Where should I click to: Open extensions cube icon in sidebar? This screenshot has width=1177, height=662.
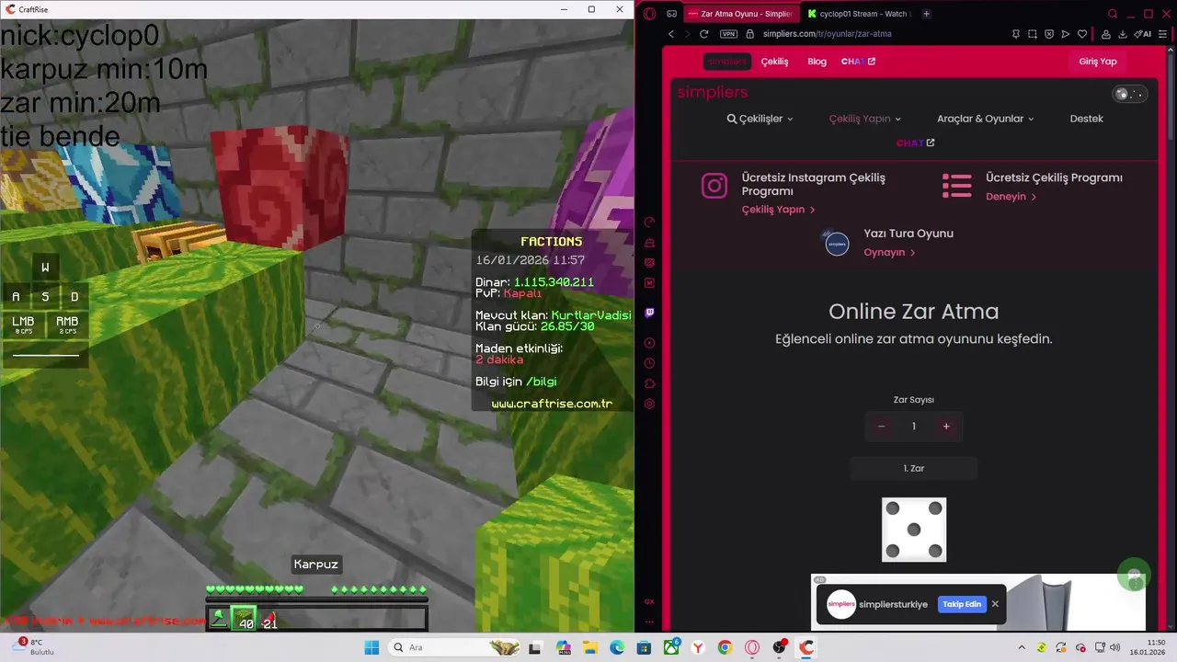coord(649,383)
